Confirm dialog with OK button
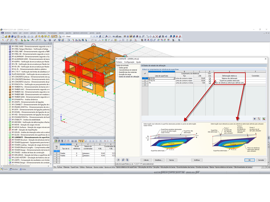270x202 pixels. (x=249, y=160)
